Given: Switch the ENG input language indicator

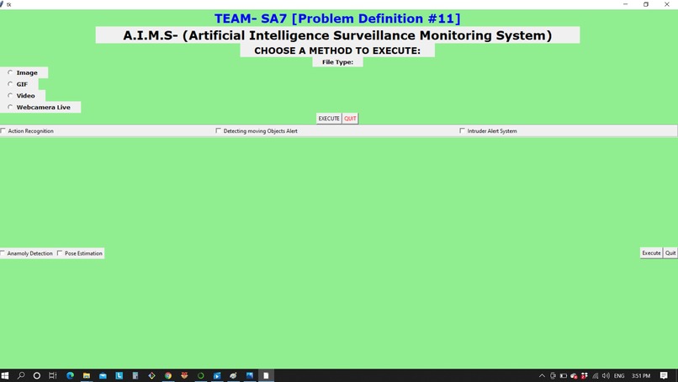Looking at the screenshot, I should [619, 375].
